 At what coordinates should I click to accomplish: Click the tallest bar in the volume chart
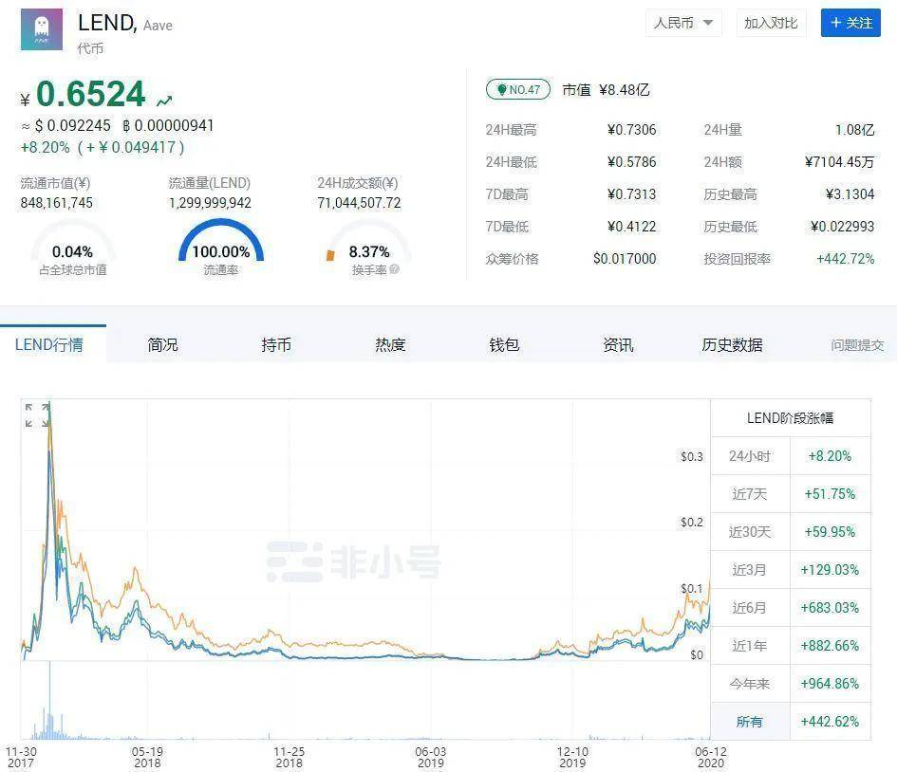pyautogui.click(x=49, y=700)
